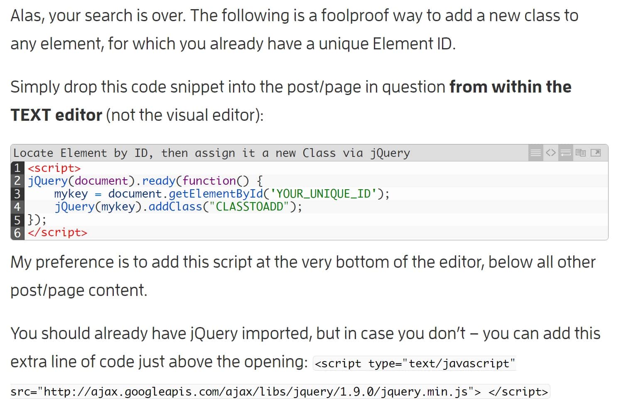Toggle wrap mode in the highlighter toolbar
The height and width of the screenshot is (408, 621).
tap(565, 153)
